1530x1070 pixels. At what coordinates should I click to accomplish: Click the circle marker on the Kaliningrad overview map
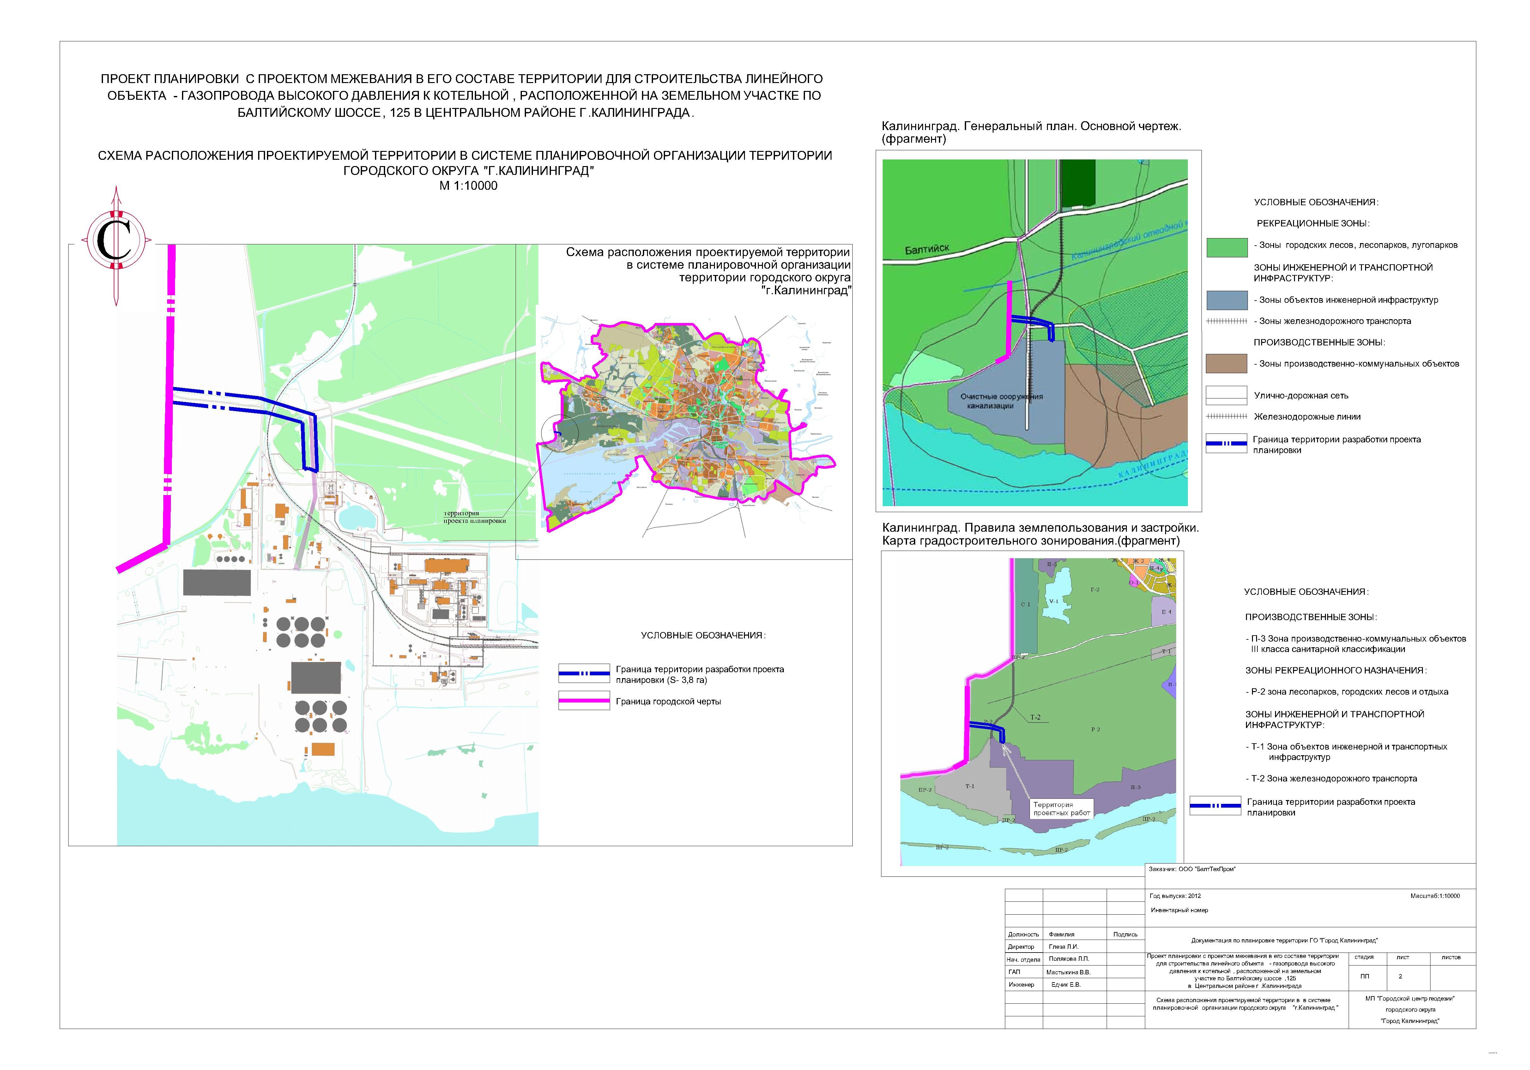[560, 433]
